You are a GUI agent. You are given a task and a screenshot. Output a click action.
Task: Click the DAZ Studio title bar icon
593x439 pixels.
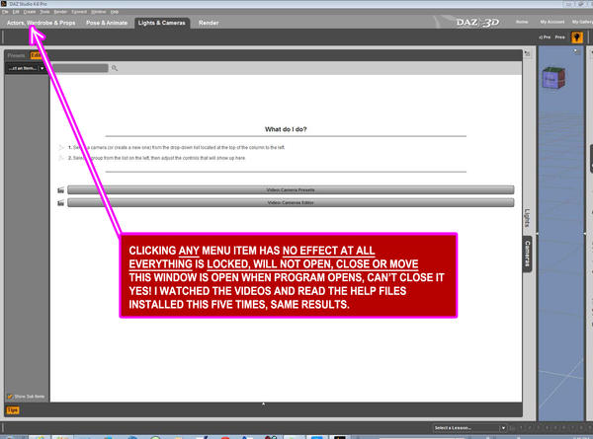click(x=3, y=3)
